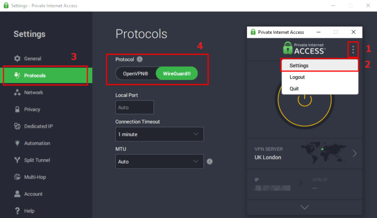Viewport: 377px width, 218px height.
Task: Click the Multi-Hop globe icon
Action: (x=17, y=177)
